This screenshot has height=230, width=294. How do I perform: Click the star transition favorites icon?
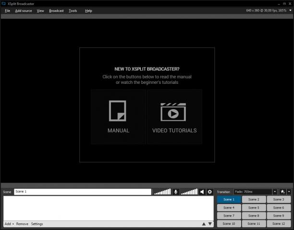coord(282,192)
